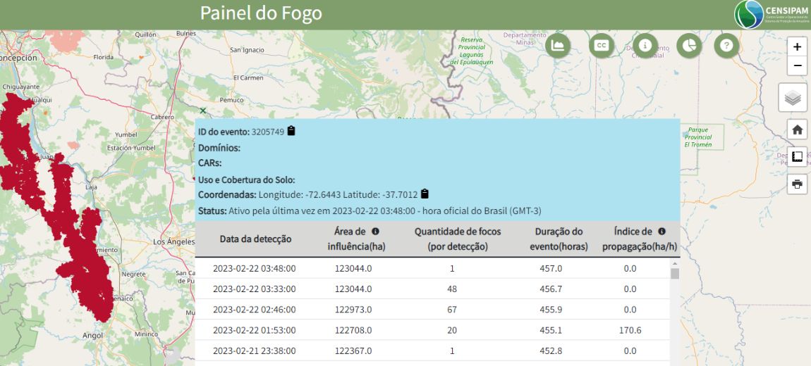
Task: Click the Uso e Cobertura do Solo label
Action: coord(246,179)
